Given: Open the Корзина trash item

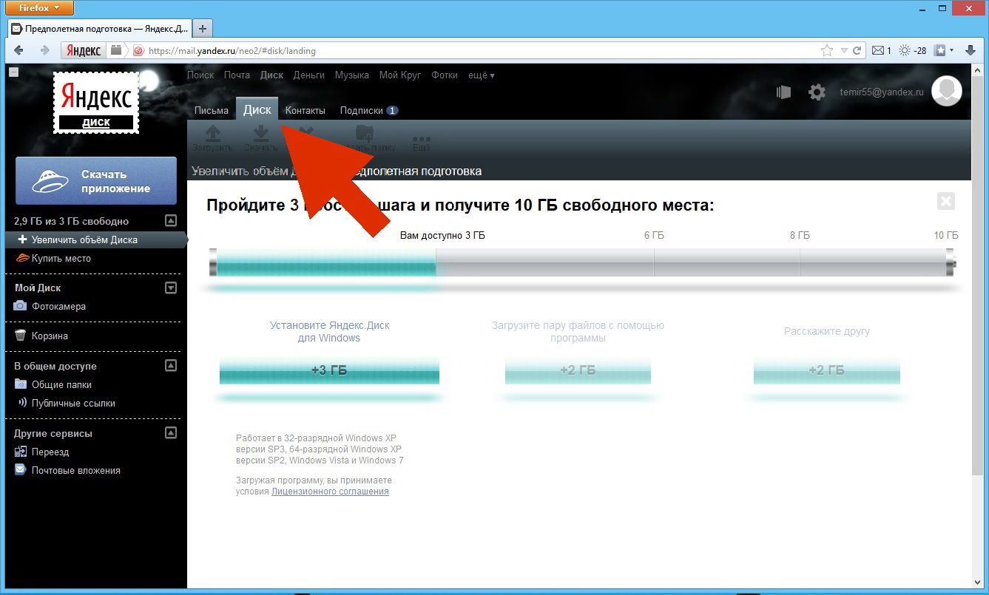Looking at the screenshot, I should pos(41,336).
